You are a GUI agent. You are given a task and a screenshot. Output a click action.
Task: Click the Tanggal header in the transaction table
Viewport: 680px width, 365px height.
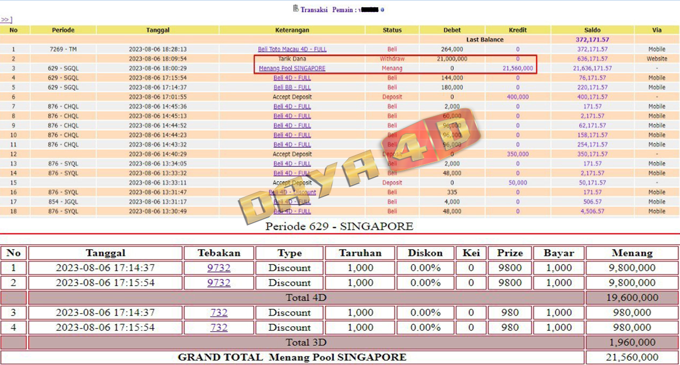pyautogui.click(x=158, y=30)
